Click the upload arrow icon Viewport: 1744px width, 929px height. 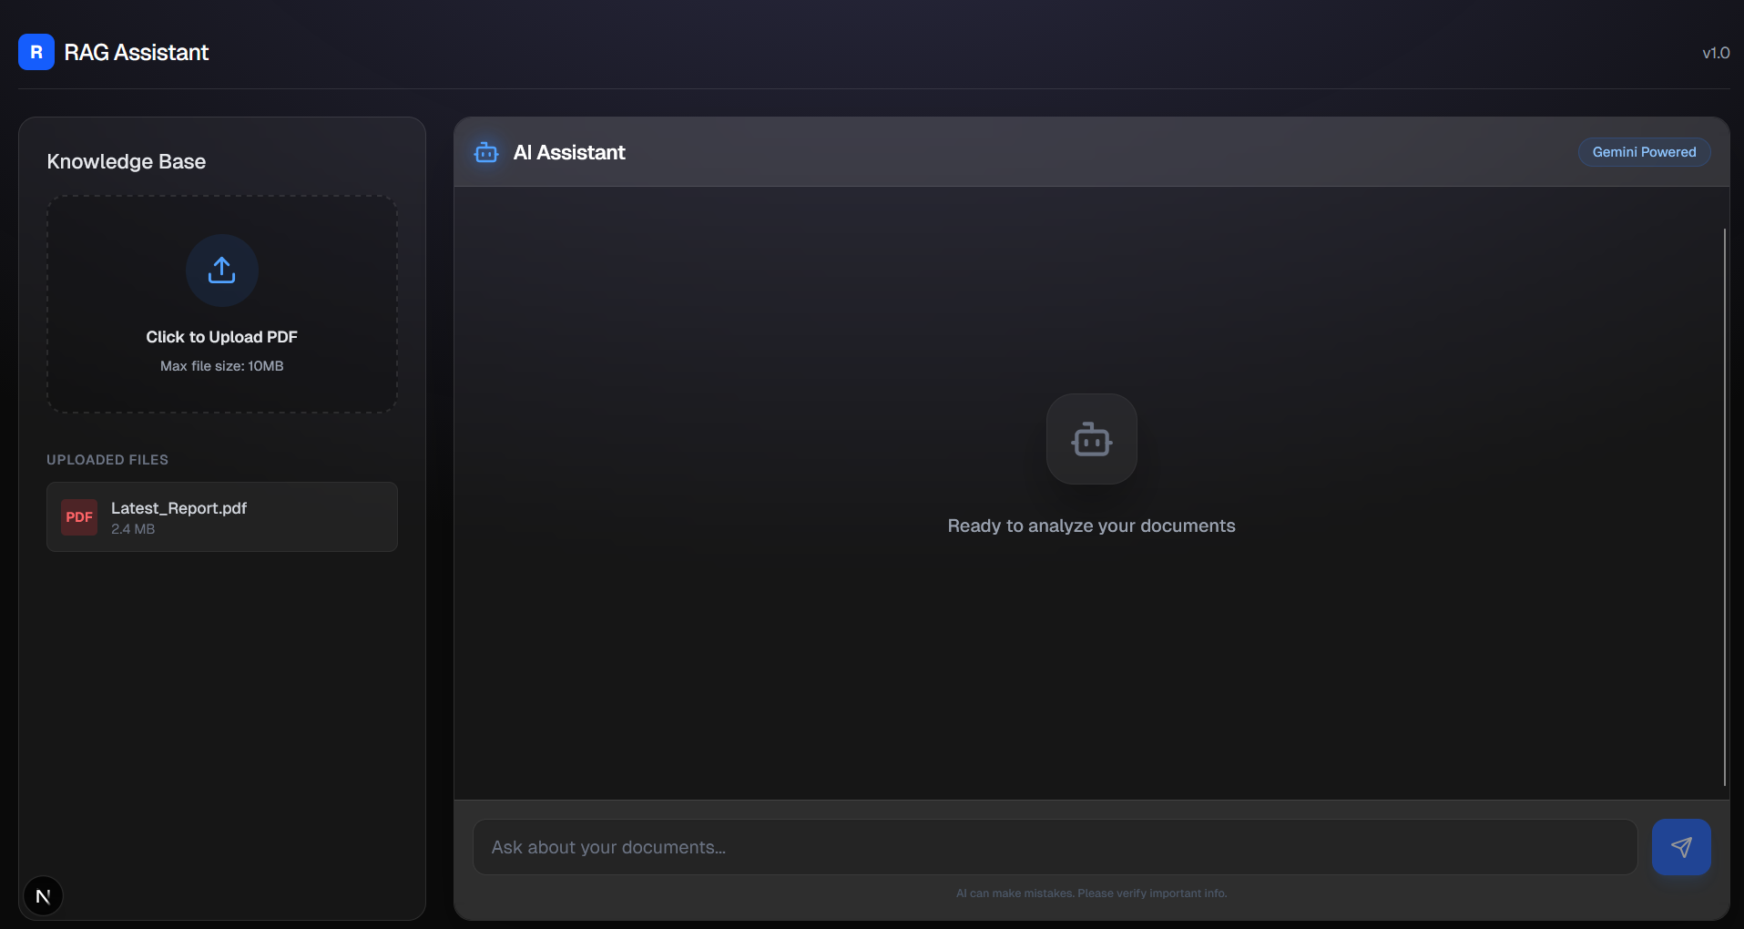click(221, 271)
